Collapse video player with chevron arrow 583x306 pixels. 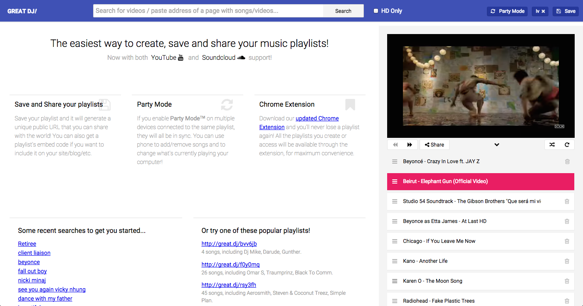[x=497, y=145]
